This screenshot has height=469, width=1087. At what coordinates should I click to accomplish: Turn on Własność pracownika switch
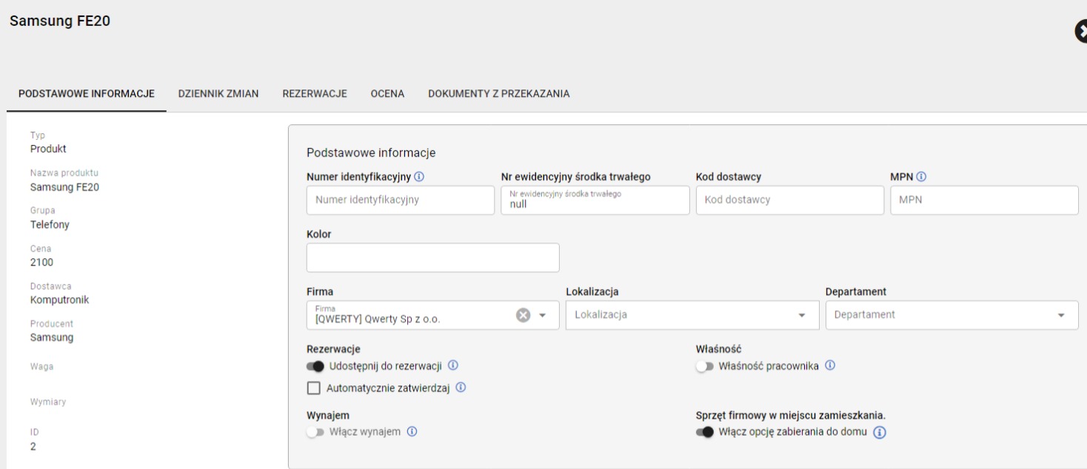[705, 366]
